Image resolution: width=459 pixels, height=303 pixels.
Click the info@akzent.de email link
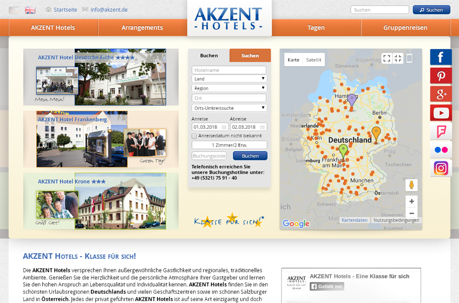coord(109,10)
